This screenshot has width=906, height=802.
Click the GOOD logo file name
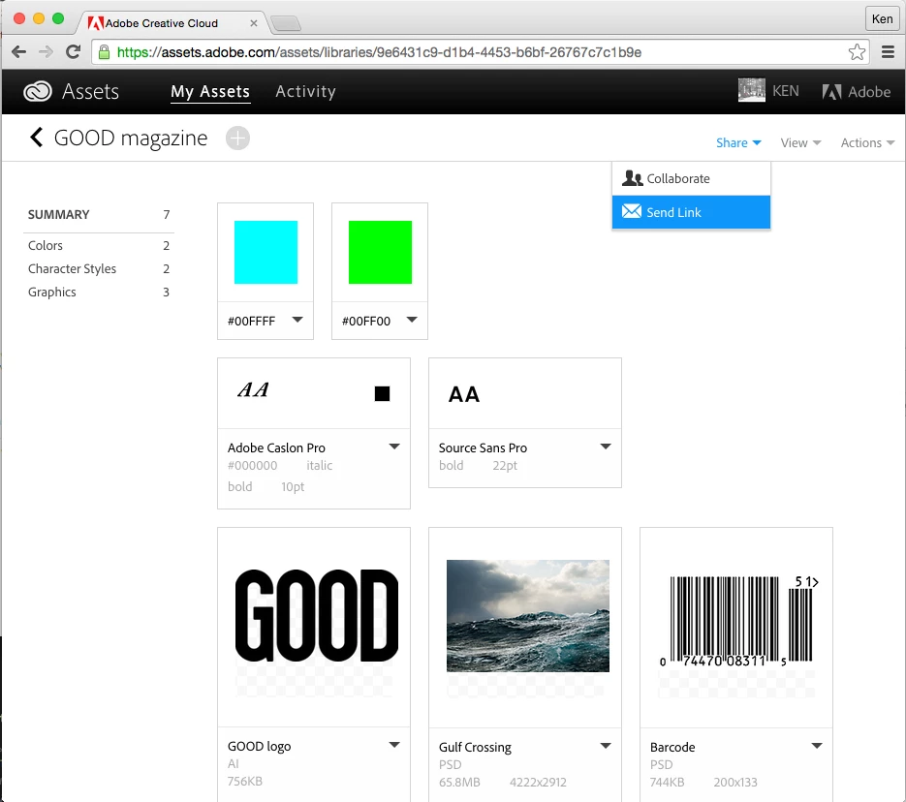(x=259, y=746)
